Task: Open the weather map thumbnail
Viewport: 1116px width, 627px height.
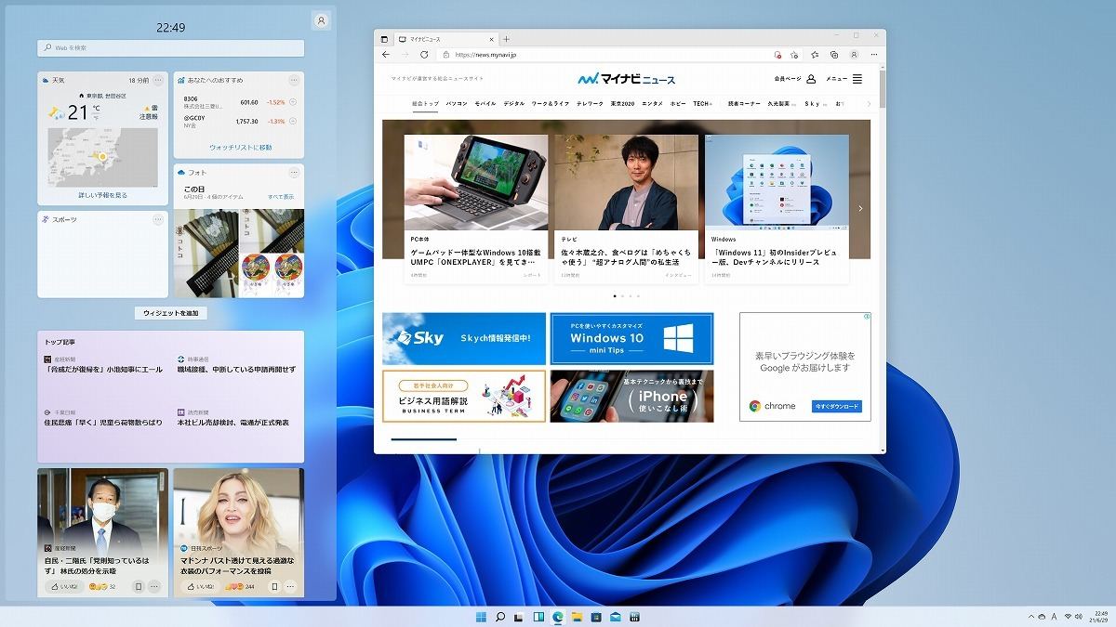Action: 102,157
